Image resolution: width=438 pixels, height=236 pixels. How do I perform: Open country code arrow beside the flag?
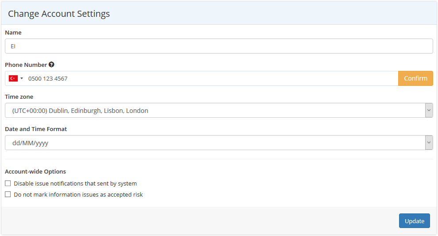point(22,78)
